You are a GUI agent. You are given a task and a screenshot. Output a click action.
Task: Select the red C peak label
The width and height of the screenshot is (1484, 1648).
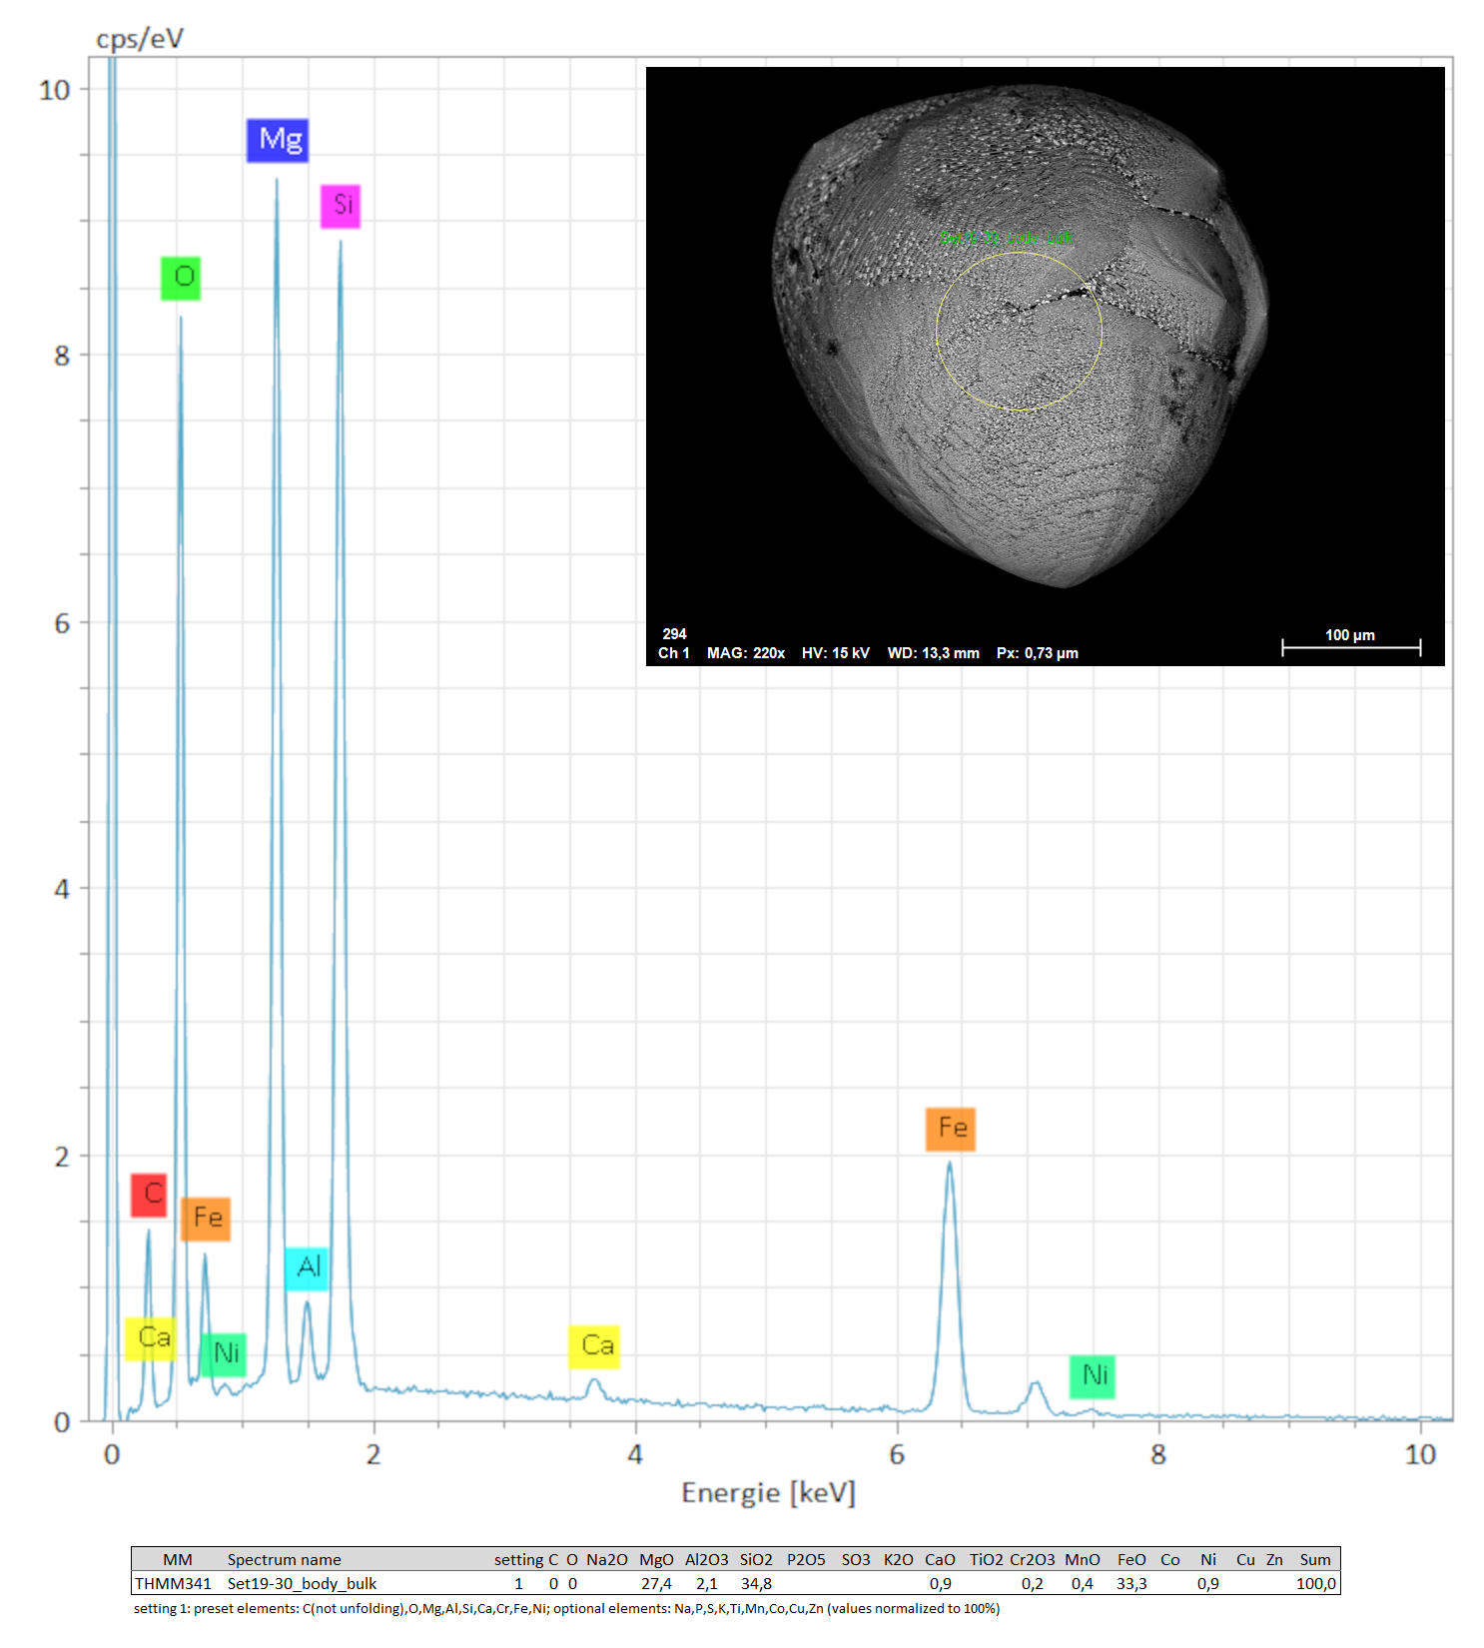point(149,1195)
